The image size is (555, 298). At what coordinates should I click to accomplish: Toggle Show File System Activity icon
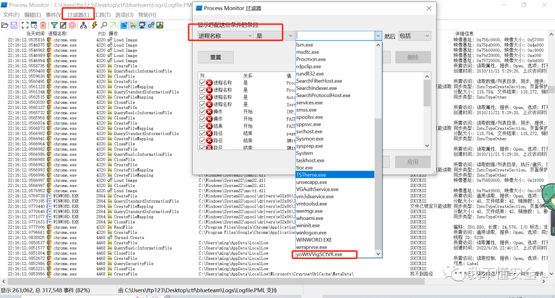133,25
